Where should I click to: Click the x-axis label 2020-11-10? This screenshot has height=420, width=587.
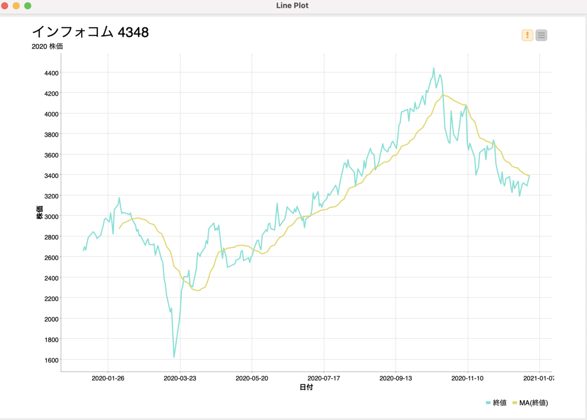468,378
